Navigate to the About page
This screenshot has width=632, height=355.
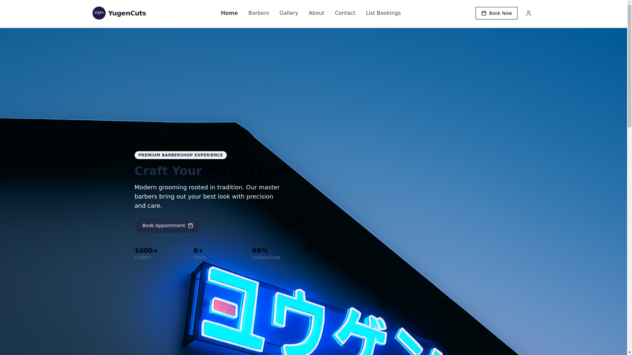pyautogui.click(x=316, y=13)
